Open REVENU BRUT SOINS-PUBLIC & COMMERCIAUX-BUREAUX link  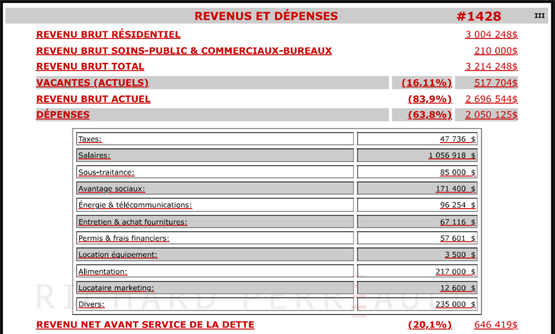point(184,51)
